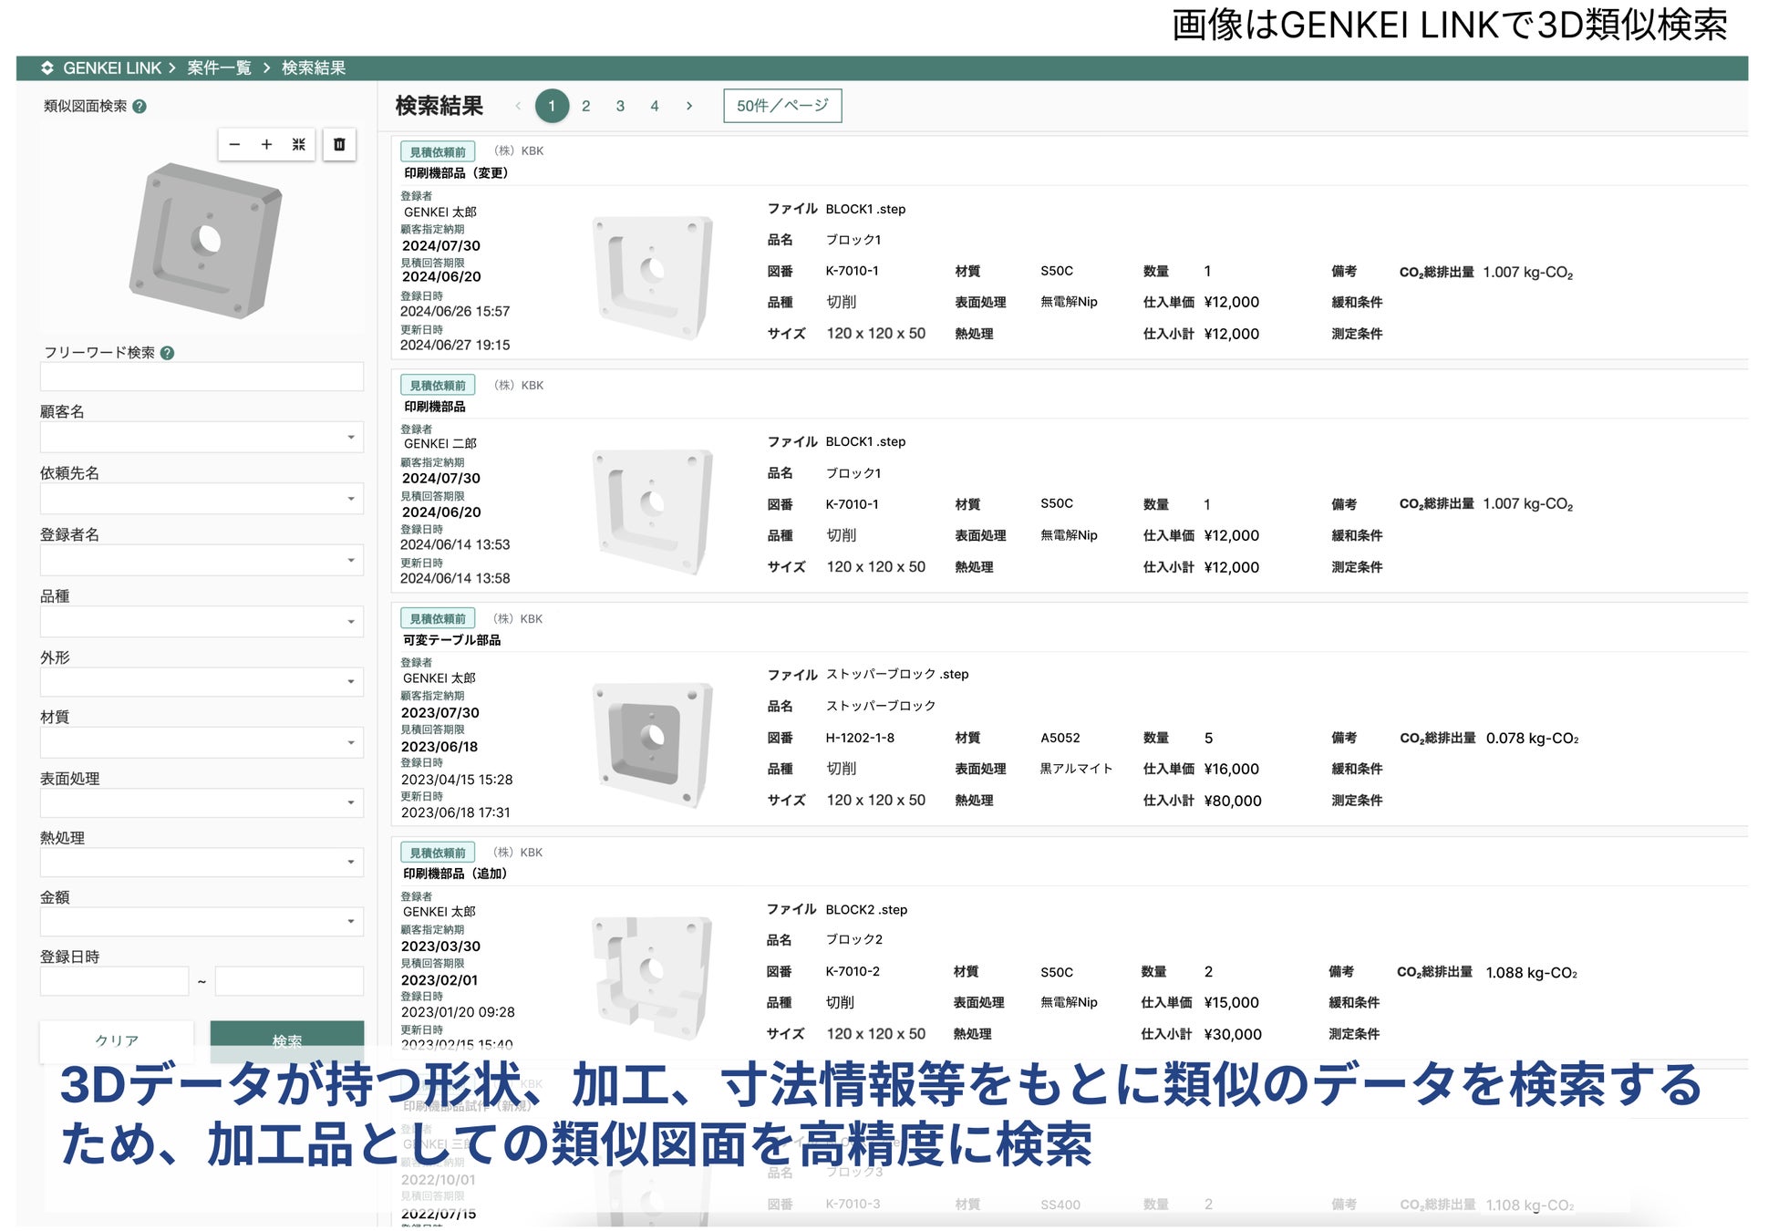1768x1231 pixels.
Task: Click the 登録日時 start date field
Action: 114,981
